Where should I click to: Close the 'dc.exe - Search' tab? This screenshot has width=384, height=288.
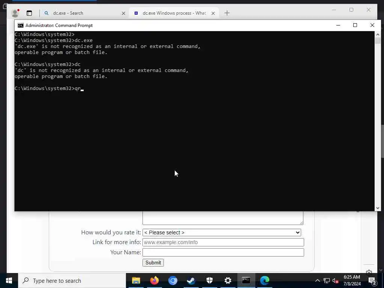coord(123,13)
